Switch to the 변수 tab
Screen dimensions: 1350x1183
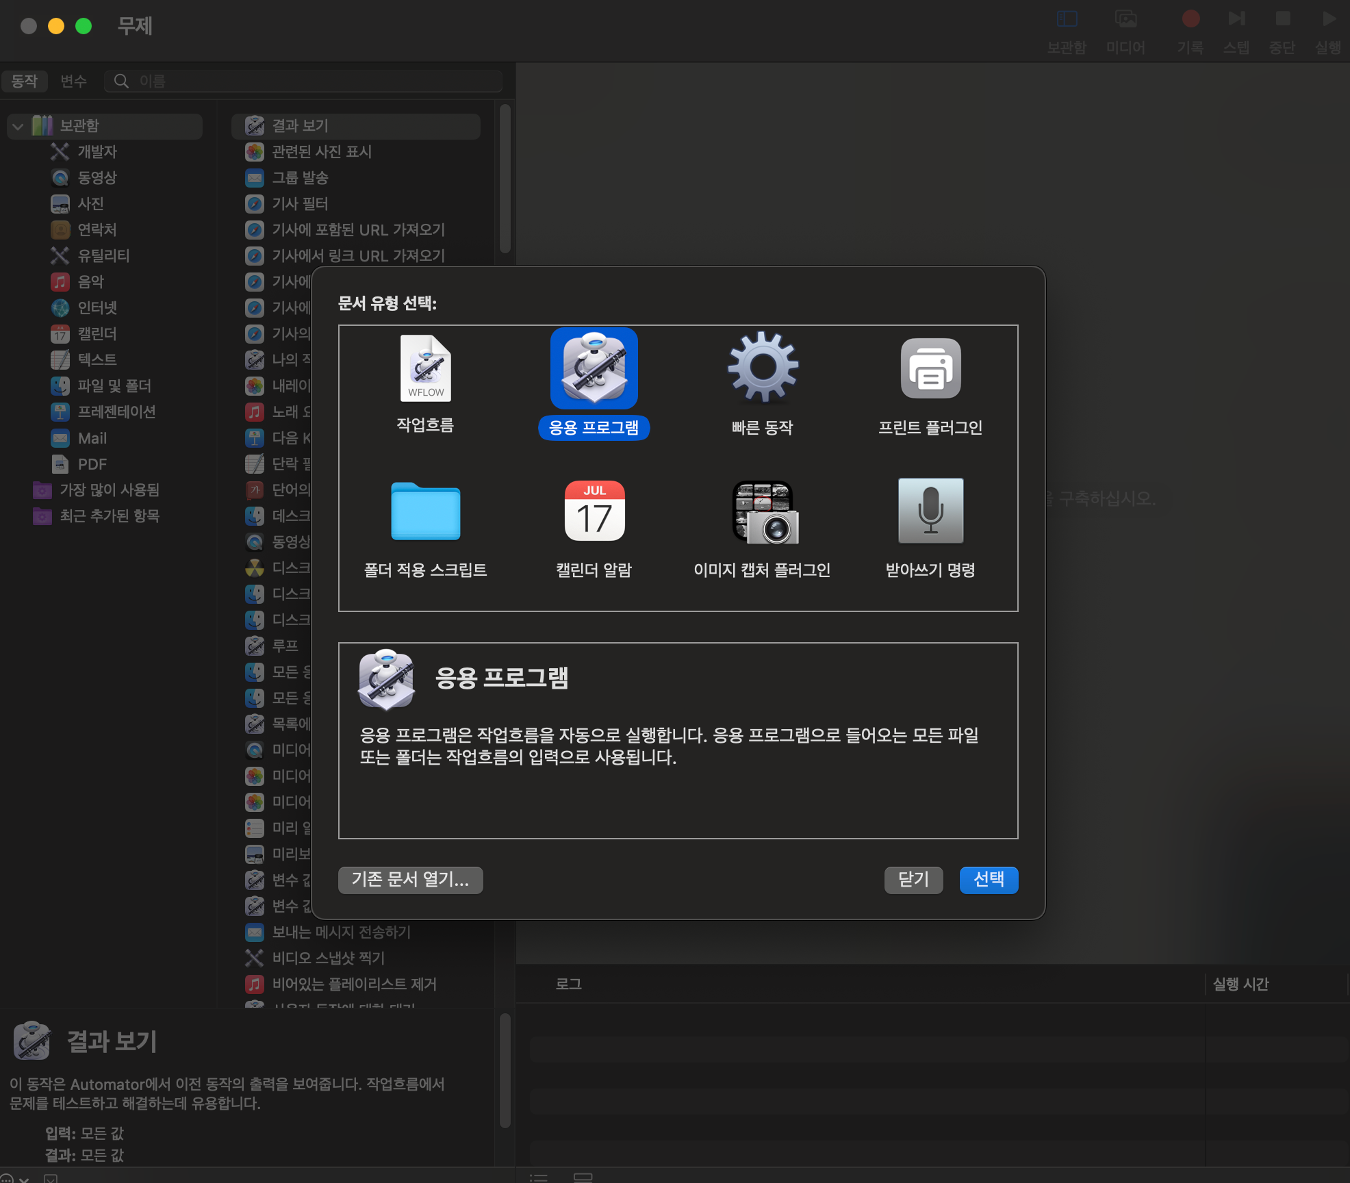coord(73,81)
